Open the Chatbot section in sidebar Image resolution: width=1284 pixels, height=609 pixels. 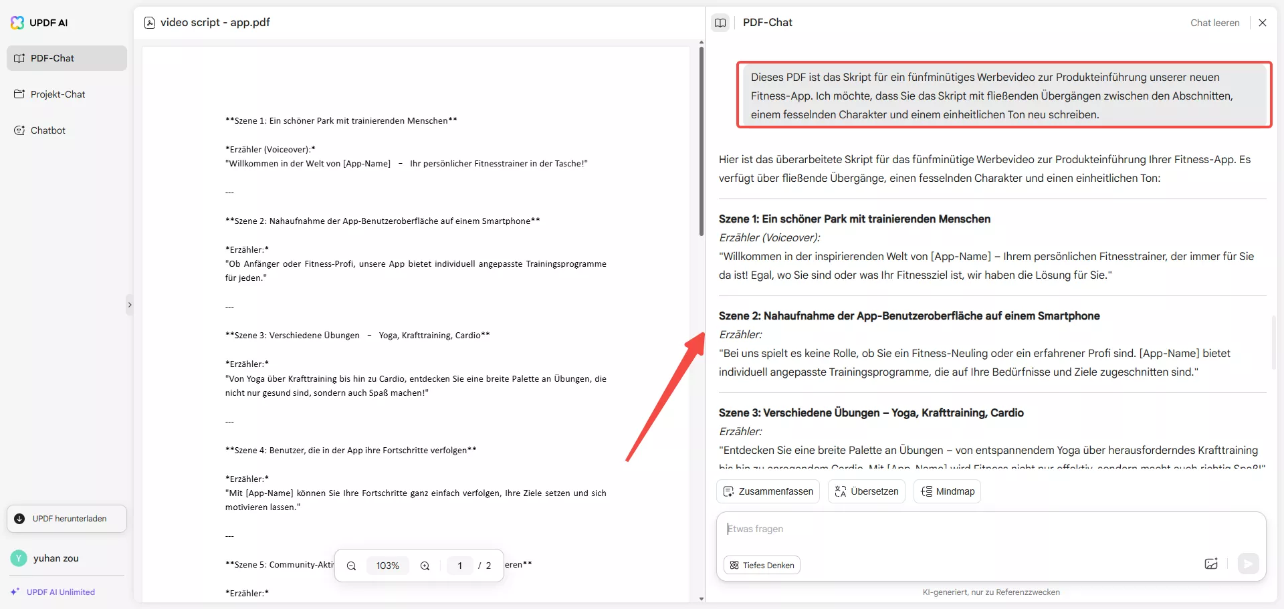tap(48, 130)
